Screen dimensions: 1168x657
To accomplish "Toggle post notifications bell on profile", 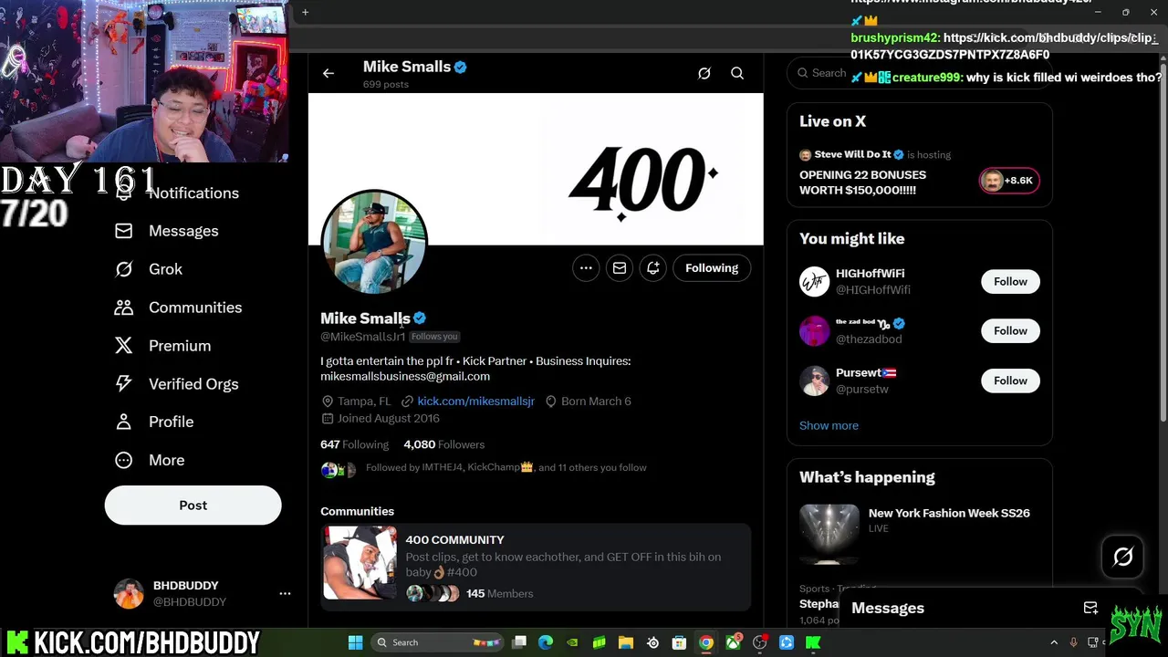I will 653,268.
